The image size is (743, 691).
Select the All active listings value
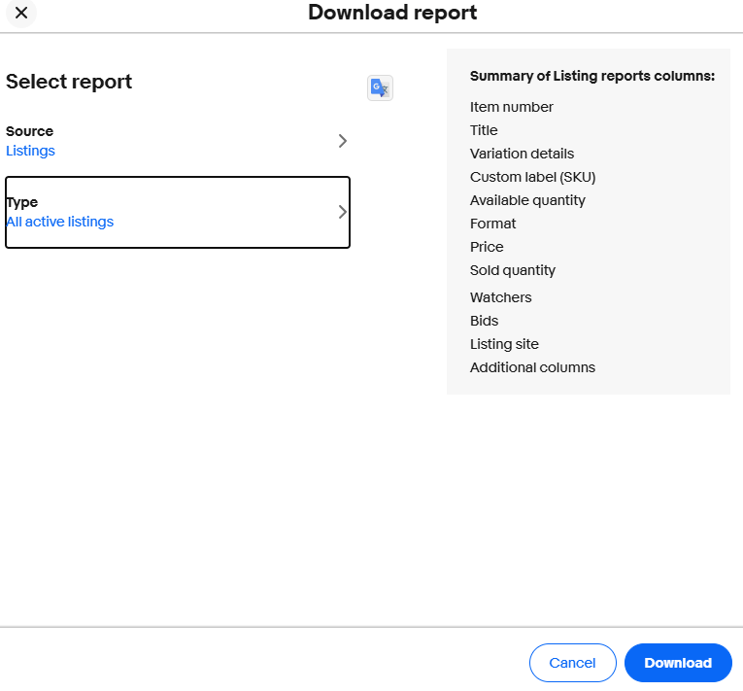59,222
